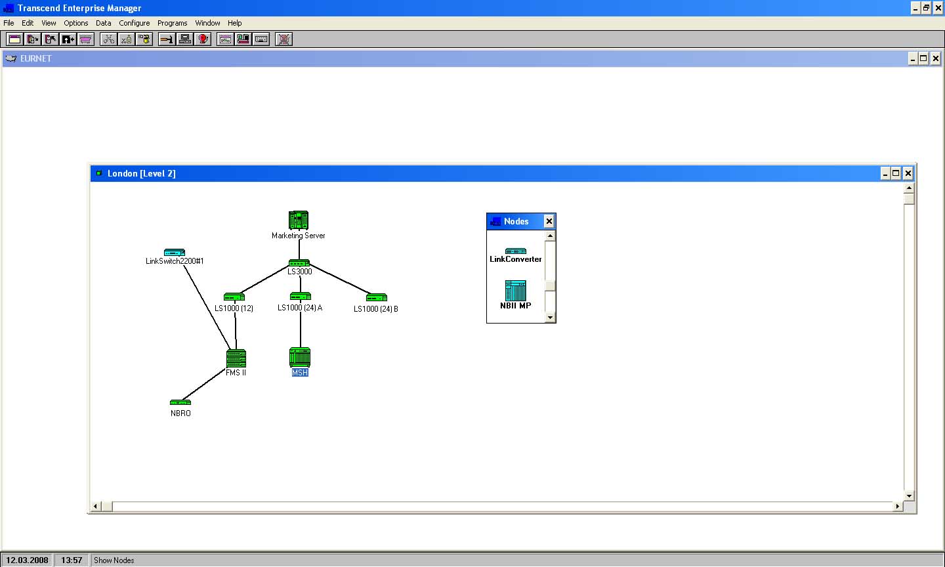Open the Data menu
The width and height of the screenshot is (945, 567).
pyautogui.click(x=104, y=23)
